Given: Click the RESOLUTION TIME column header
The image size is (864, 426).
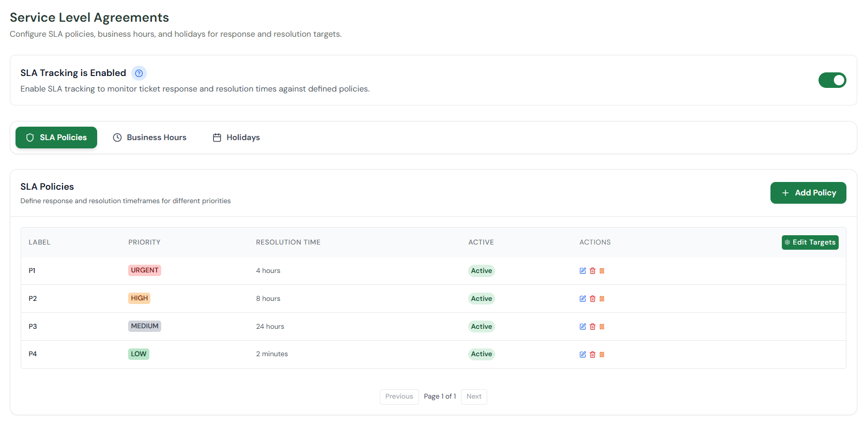Looking at the screenshot, I should (288, 242).
